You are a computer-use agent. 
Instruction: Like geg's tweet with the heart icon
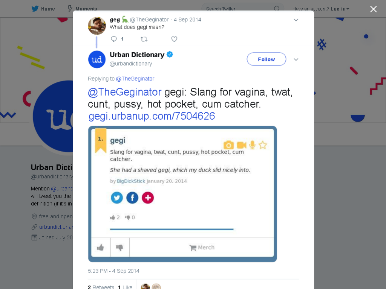pos(174,39)
